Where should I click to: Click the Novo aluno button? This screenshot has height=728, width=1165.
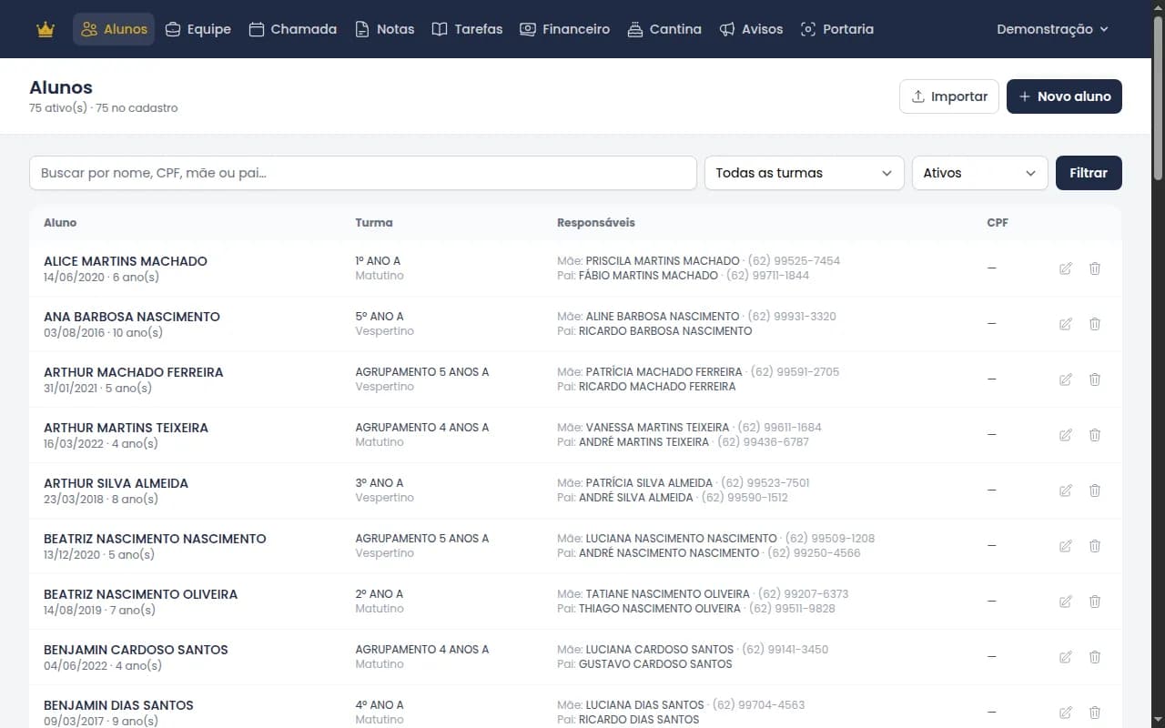(x=1064, y=96)
